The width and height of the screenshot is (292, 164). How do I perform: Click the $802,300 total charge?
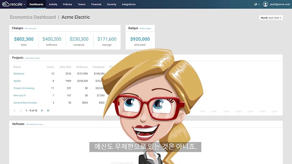tap(24, 39)
